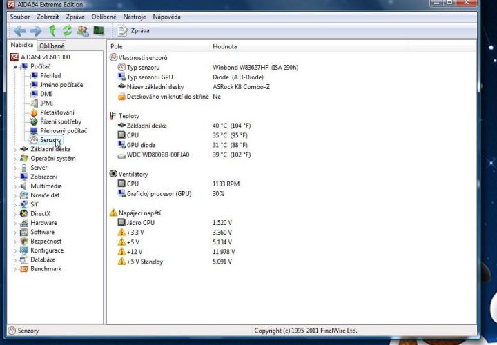
Task: Select the 1133 RPM fan value
Action: click(x=226, y=184)
